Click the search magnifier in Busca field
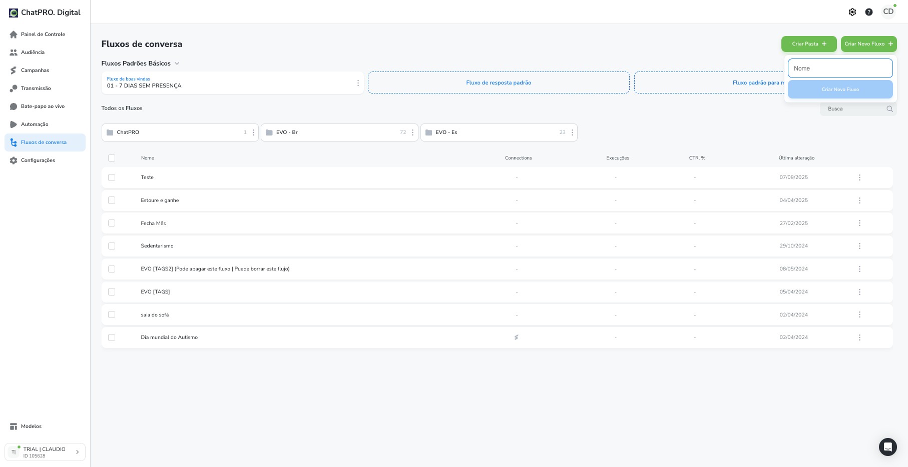This screenshot has height=467, width=908. pos(889,108)
